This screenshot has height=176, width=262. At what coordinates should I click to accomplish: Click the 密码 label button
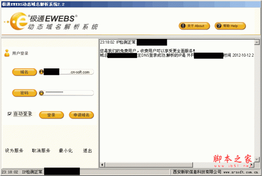click(24, 93)
